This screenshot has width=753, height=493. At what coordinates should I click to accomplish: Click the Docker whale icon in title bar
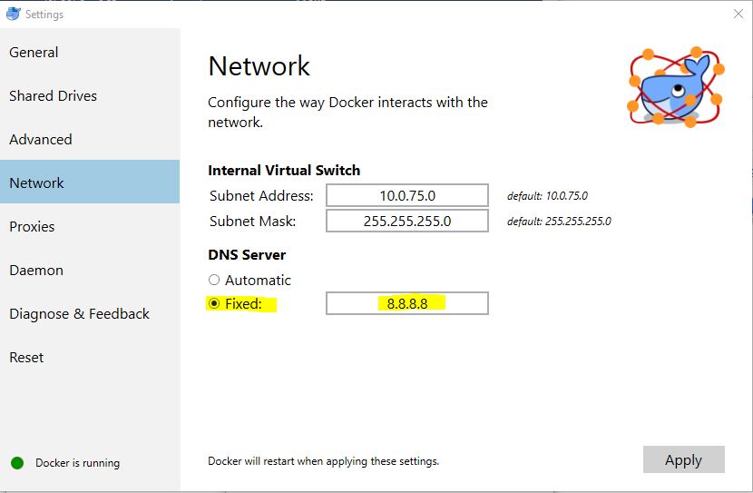(13, 14)
